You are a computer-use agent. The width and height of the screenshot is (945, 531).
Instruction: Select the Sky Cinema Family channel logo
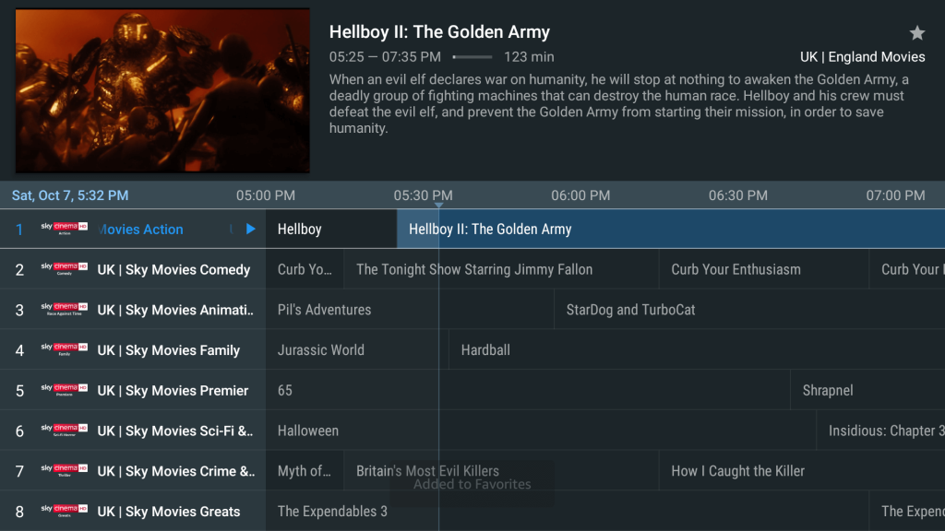(65, 349)
